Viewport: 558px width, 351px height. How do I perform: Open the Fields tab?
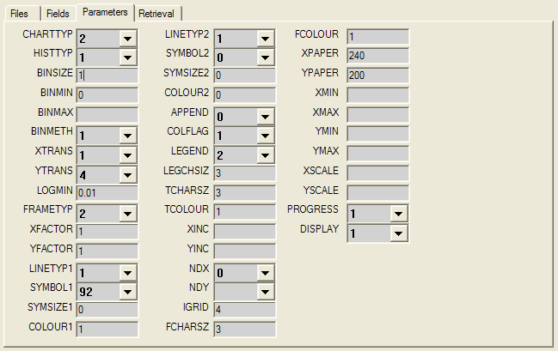click(x=57, y=13)
